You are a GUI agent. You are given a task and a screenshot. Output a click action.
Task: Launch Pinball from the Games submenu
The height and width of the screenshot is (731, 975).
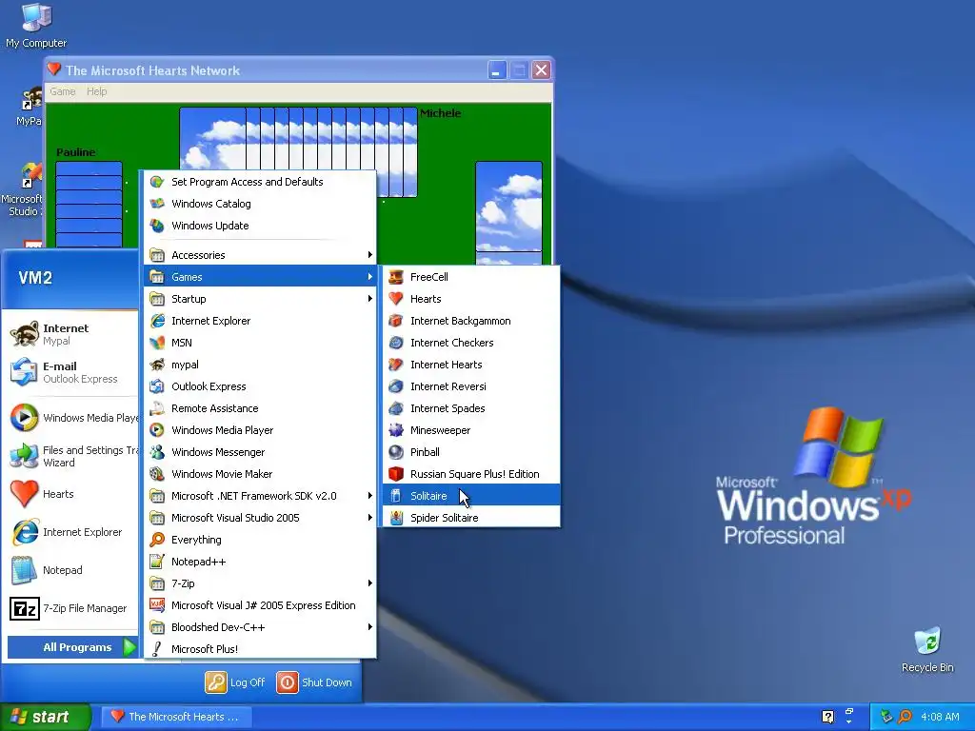[471, 452]
